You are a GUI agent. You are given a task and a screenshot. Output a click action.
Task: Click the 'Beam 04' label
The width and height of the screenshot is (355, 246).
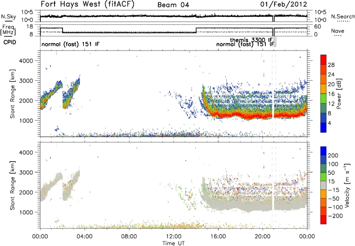[x=173, y=5]
